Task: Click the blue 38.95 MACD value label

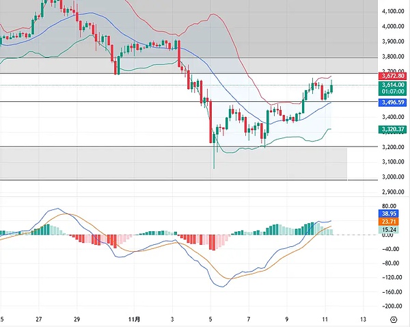Action: click(x=390, y=213)
